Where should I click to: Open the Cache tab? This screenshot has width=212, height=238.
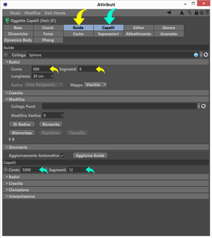pos(78,34)
